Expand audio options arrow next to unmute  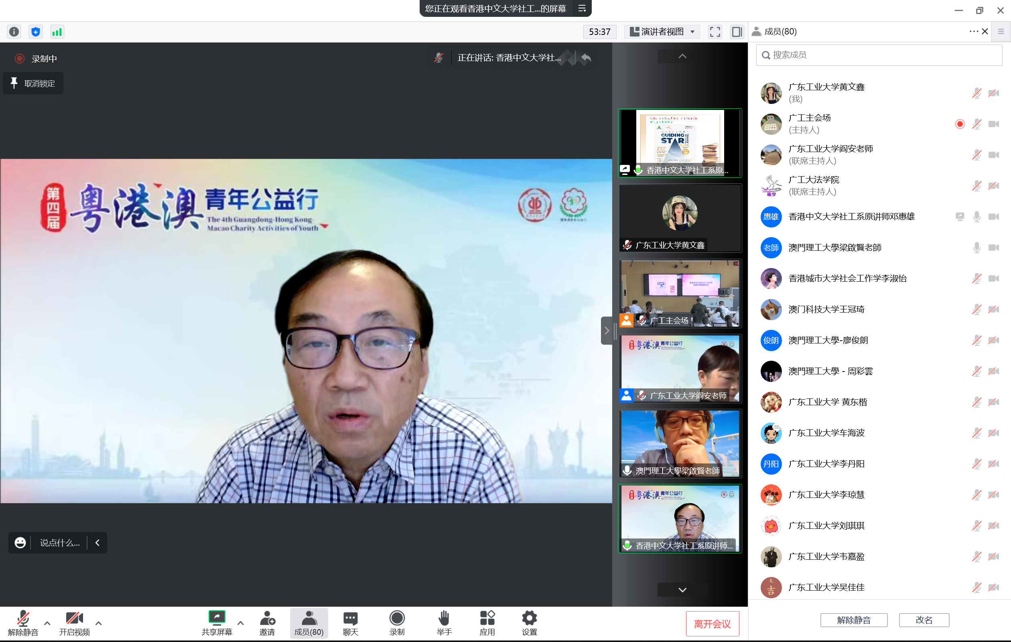47,623
